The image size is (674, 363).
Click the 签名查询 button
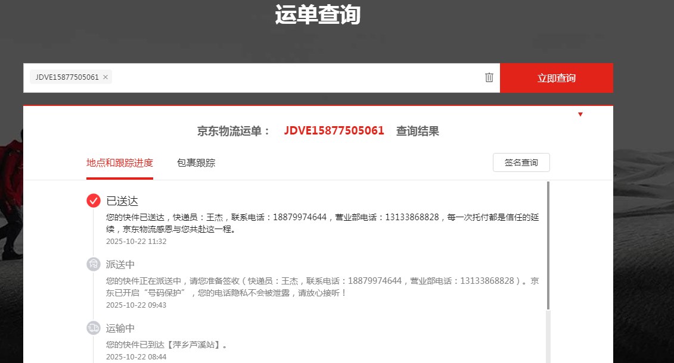click(521, 162)
